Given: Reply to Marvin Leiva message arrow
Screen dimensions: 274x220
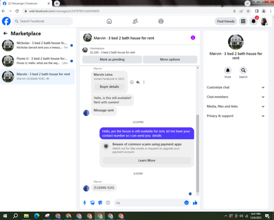Looking at the screenshot, I should (138, 82).
